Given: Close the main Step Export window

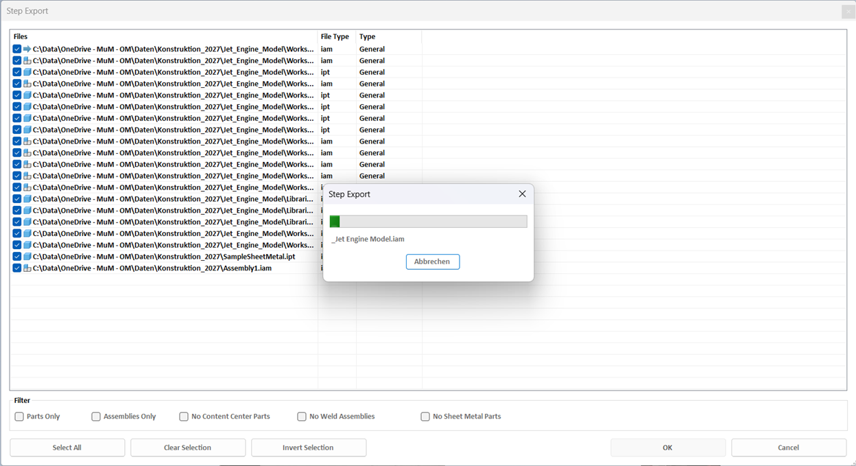Looking at the screenshot, I should click(x=848, y=11).
